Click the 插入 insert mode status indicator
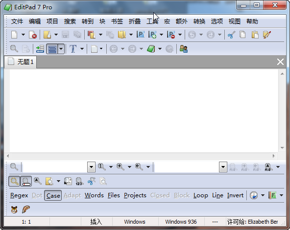The height and width of the screenshot is (230, 290). tap(97, 222)
